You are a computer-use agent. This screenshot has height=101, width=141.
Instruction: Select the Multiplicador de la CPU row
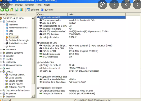(81, 48)
